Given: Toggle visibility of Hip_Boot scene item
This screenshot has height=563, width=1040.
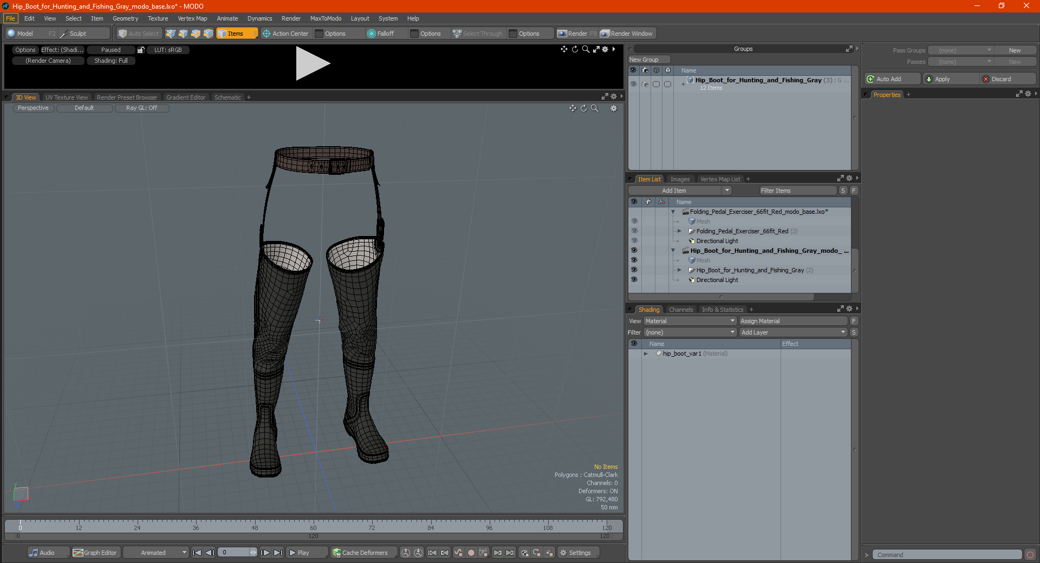Looking at the screenshot, I should pyautogui.click(x=634, y=251).
